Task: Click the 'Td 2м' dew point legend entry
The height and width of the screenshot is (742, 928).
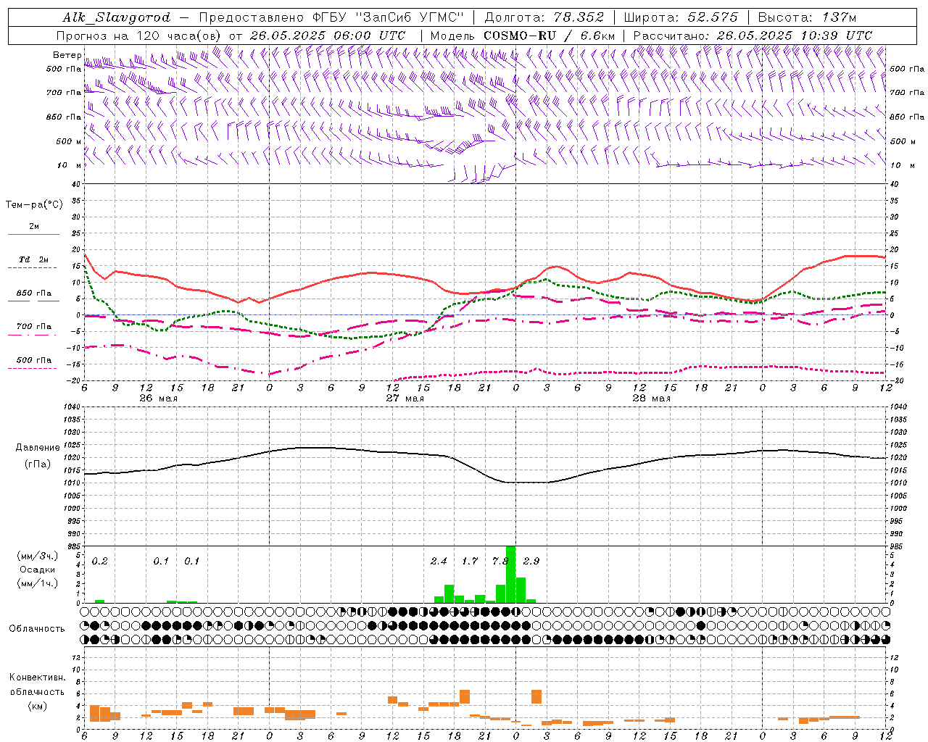Action: [33, 259]
